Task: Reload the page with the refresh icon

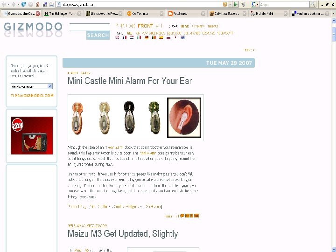Action: [x=24, y=4]
